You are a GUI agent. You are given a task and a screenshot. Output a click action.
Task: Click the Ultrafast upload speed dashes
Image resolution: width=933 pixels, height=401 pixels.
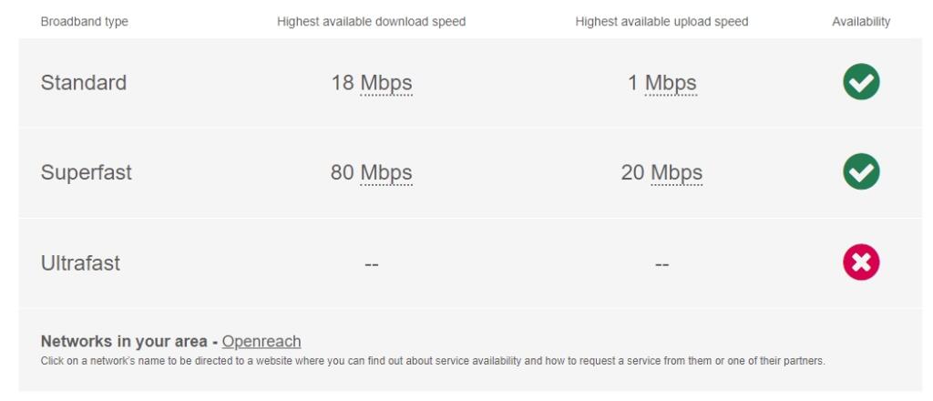click(x=661, y=263)
